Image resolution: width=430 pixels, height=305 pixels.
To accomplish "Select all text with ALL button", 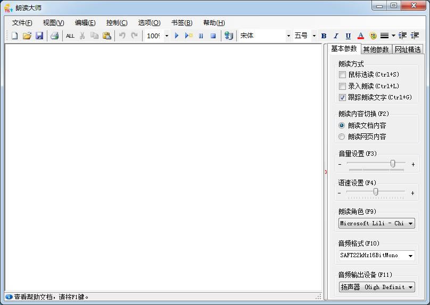I will point(70,36).
